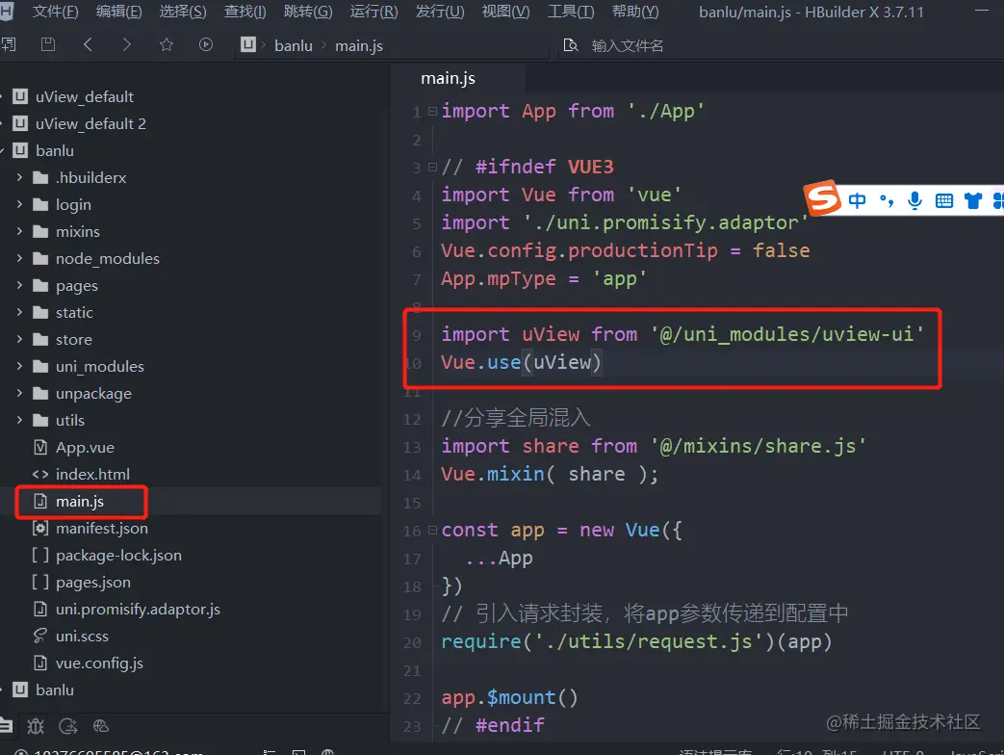Open uni.promisify.adaptor.js in the tree
This screenshot has width=1004, height=755.
138,609
